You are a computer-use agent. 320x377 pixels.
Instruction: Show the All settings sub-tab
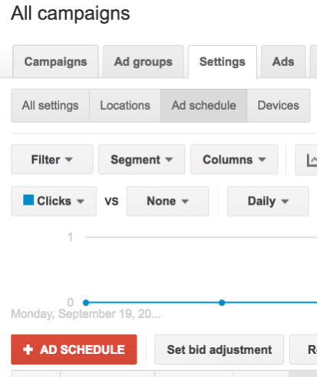click(x=50, y=106)
